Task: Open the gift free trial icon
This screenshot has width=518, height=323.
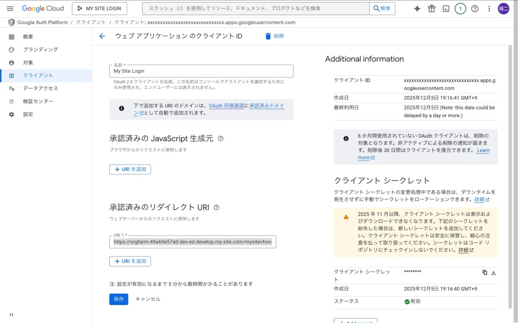Action: coord(431,9)
